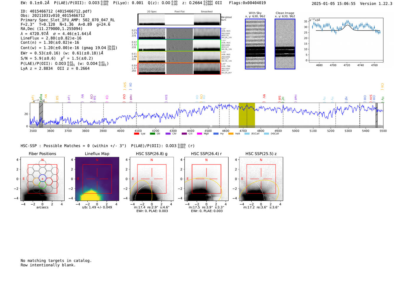This screenshot has width=413, height=281.
Task: Open the HSC SSP(26.4) r image
Action: point(206,179)
